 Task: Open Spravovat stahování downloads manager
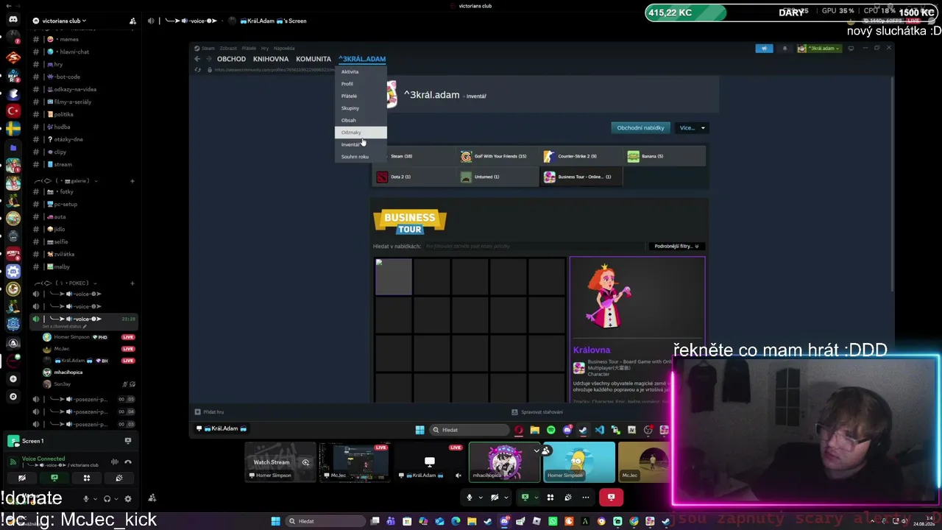[538, 412]
